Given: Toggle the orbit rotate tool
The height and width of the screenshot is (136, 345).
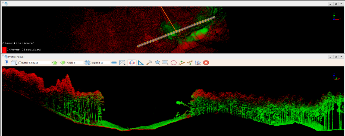Looking at the screenshot, I should tap(132, 63).
